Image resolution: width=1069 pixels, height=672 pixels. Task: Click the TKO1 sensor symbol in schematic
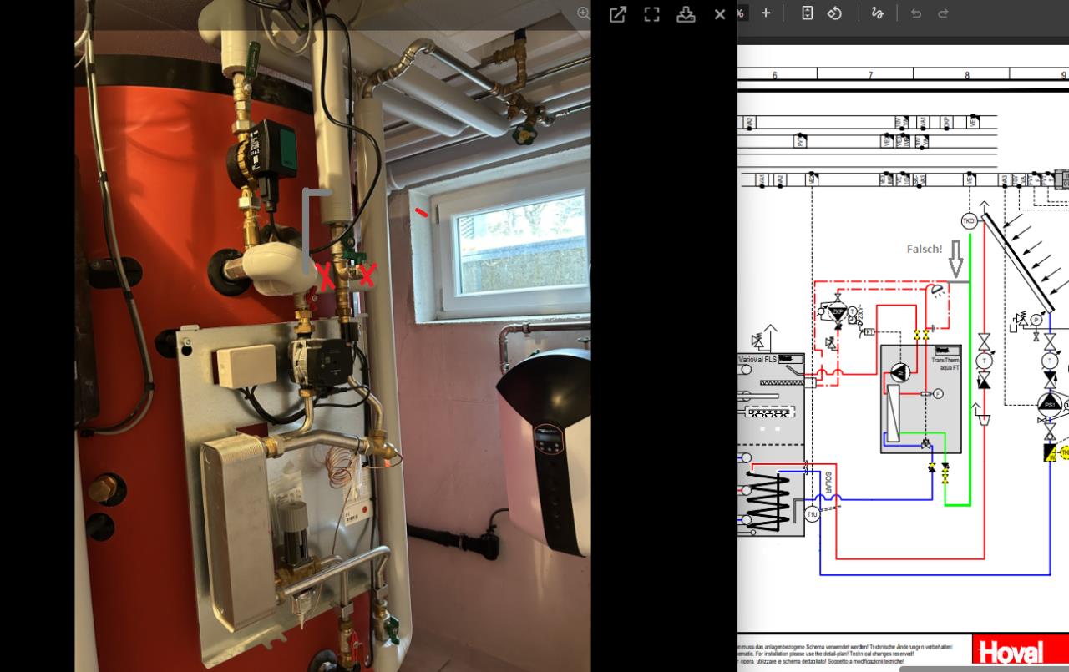(970, 221)
